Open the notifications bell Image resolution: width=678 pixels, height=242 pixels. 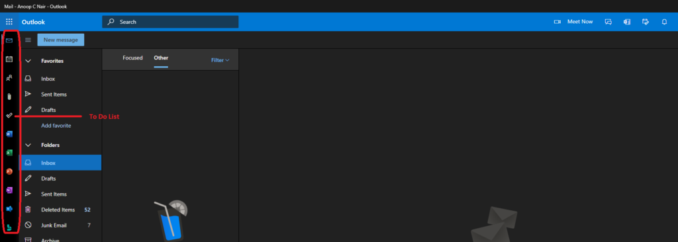coord(664,22)
